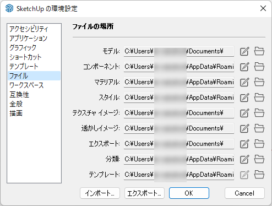Click the edit pencil icon for 分類
The height and width of the screenshot is (206, 272).
click(244, 159)
